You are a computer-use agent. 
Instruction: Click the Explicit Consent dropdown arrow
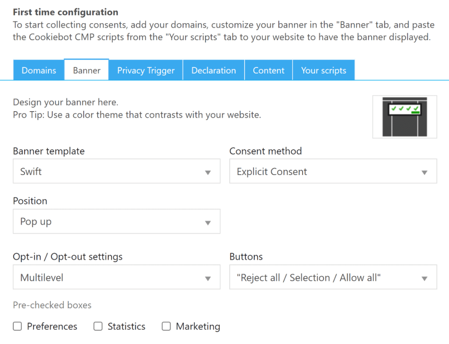pos(424,171)
